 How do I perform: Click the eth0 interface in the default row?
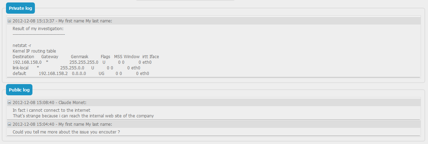click(145, 74)
